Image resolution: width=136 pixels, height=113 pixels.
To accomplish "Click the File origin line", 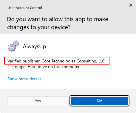I will click(x=44, y=67).
